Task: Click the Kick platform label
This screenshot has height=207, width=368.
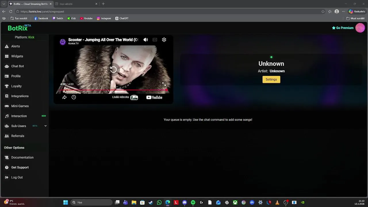Action: pos(31,37)
